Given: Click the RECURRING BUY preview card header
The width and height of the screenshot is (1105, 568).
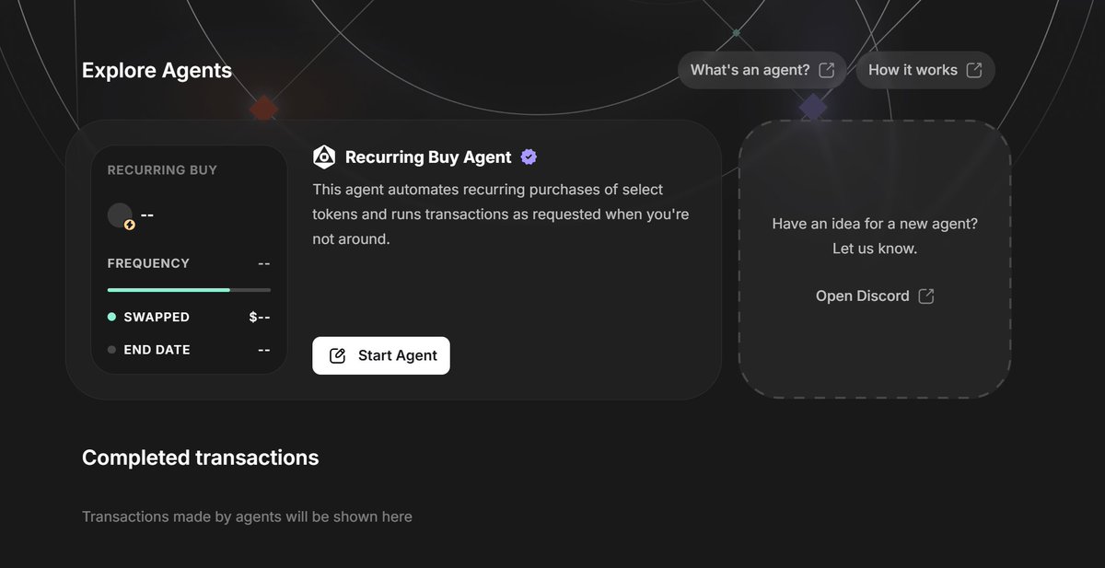Looking at the screenshot, I should 162,170.
